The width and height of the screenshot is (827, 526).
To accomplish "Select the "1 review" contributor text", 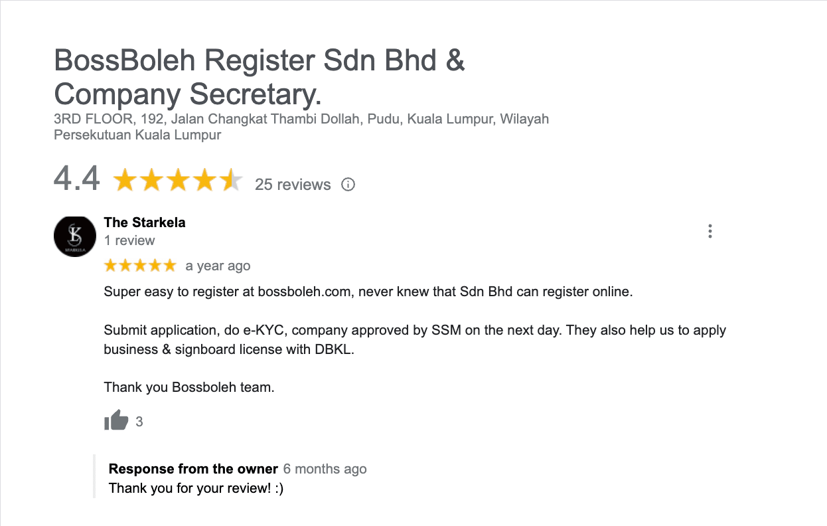I will pos(129,240).
